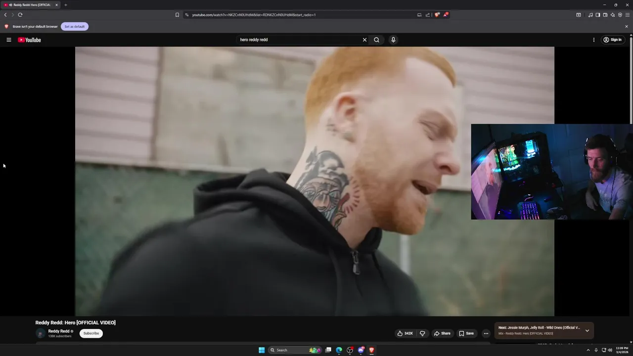Click the YouTube search magnifier button

[376, 40]
